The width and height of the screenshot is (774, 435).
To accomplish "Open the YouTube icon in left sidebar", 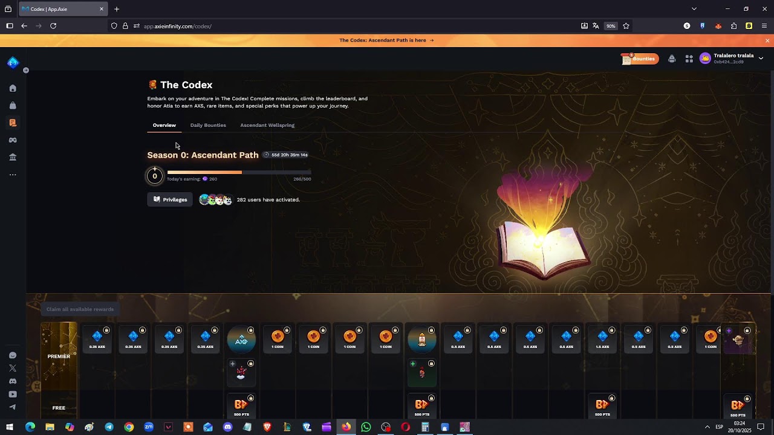I will click(13, 394).
